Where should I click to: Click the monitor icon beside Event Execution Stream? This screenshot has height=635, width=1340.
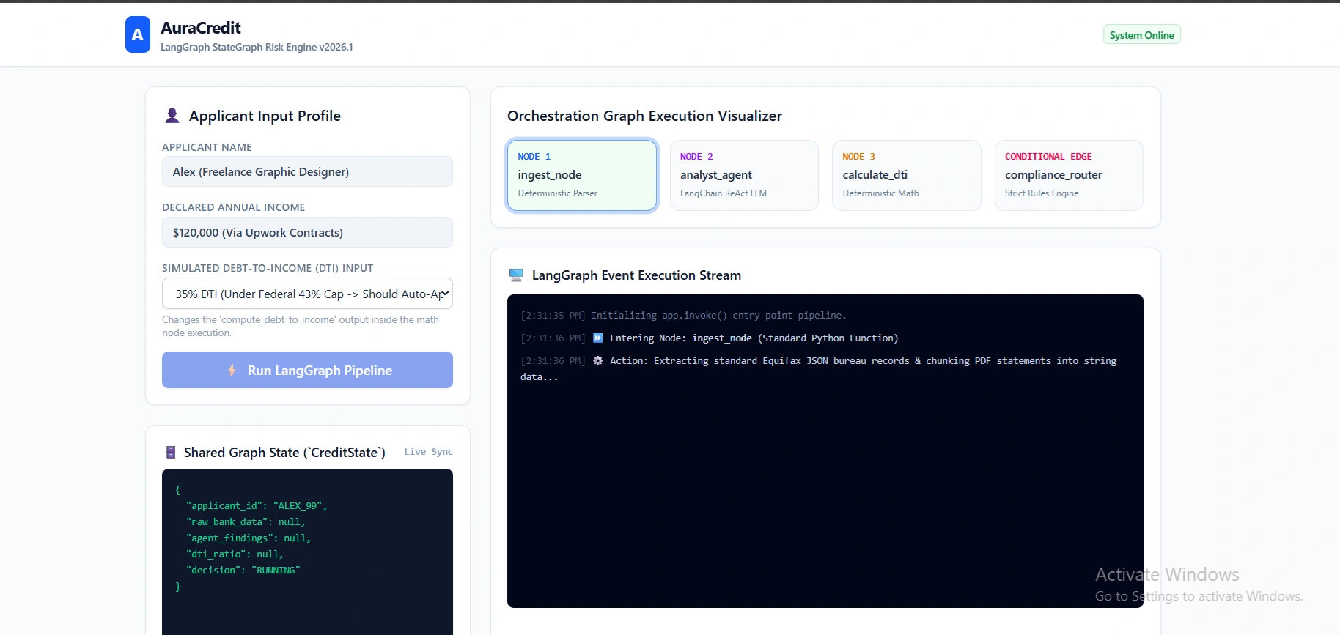click(x=516, y=275)
